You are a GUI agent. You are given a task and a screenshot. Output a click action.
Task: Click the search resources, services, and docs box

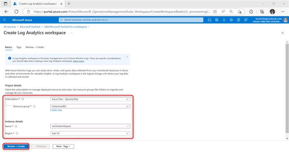pyautogui.click(x=131, y=20)
